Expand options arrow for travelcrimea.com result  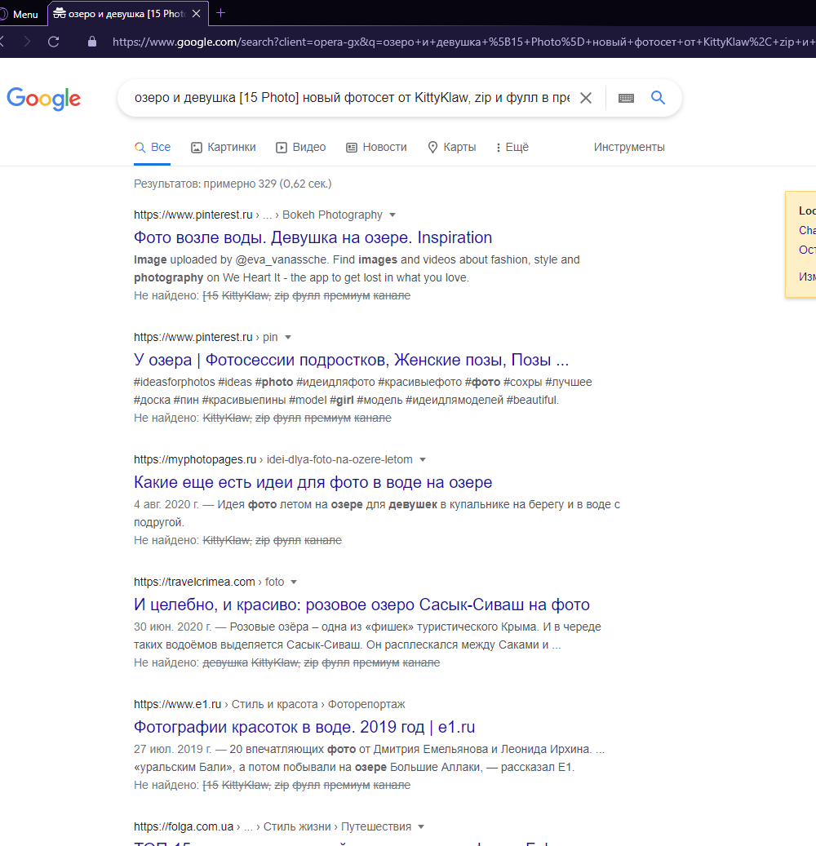tap(294, 582)
